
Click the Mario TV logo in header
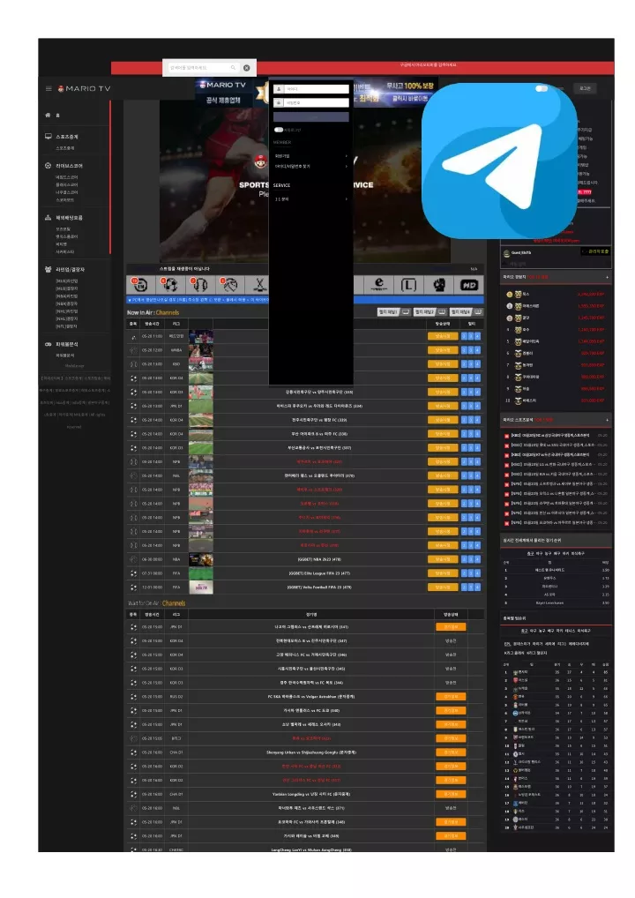click(84, 89)
